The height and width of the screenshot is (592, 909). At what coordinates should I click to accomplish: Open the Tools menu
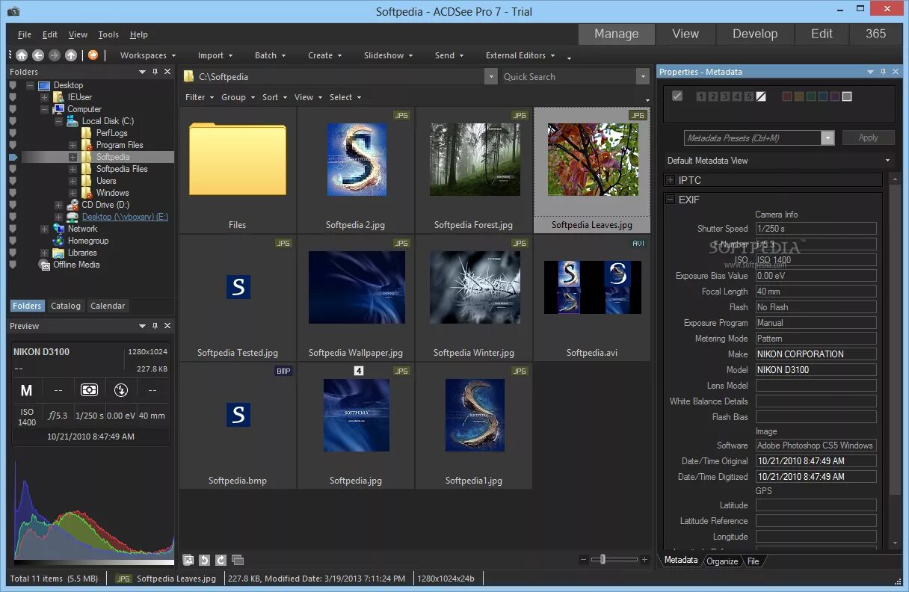coord(108,34)
